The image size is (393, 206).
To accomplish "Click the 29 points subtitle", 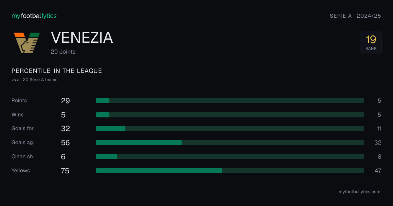I will tap(63, 52).
